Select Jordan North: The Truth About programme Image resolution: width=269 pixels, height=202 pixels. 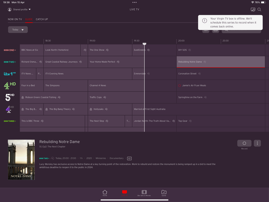(x=154, y=121)
